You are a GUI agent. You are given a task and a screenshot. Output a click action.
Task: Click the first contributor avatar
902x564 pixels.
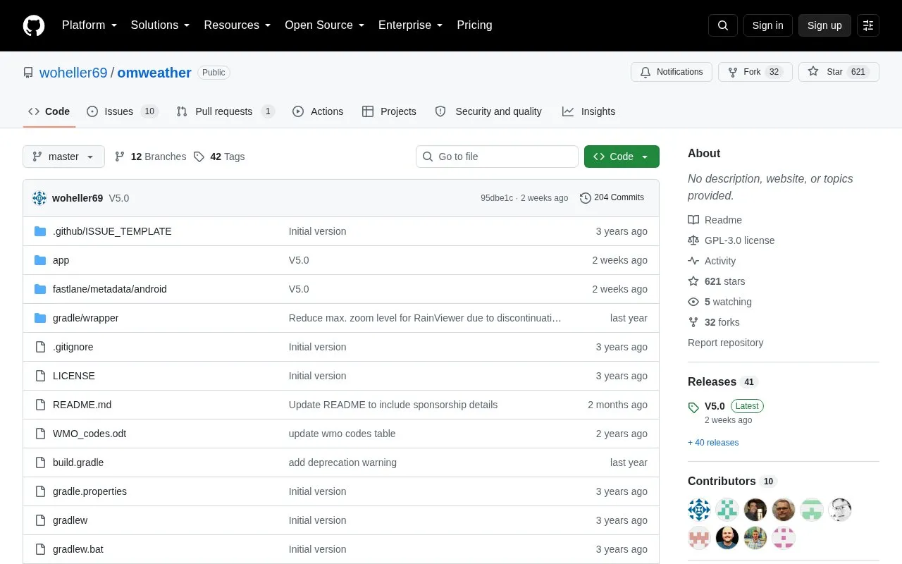point(699,509)
